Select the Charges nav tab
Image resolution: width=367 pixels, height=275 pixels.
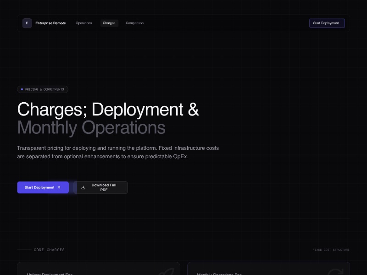(x=109, y=23)
